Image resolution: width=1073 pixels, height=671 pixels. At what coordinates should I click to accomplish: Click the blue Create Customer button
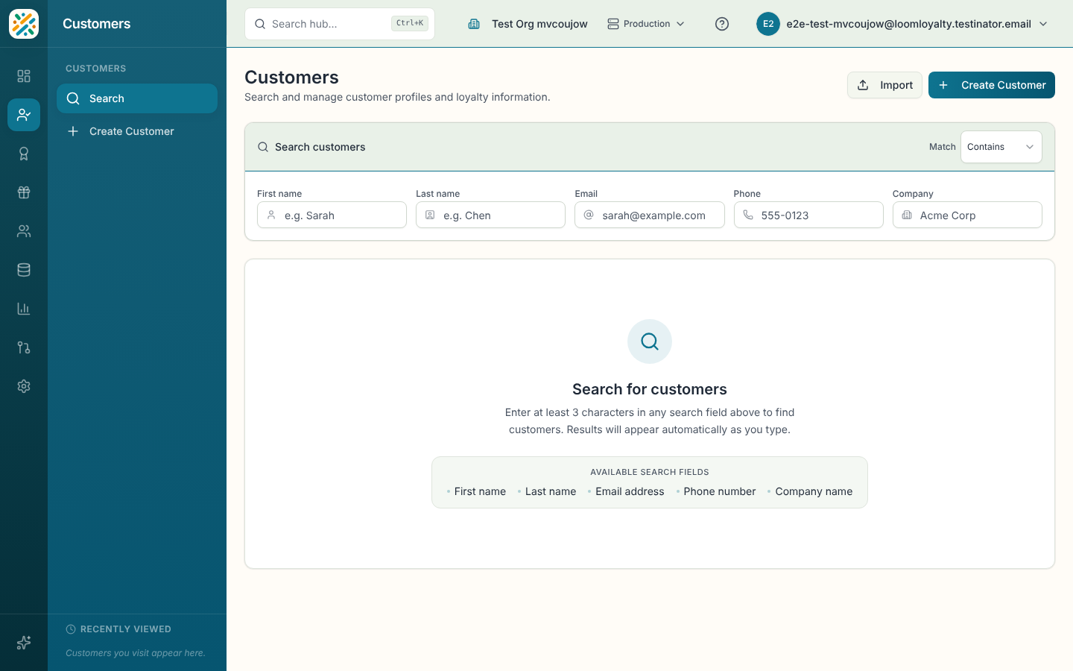(x=992, y=85)
